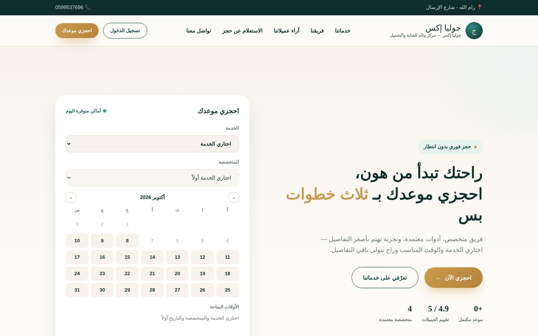Image resolution: width=538 pixels, height=336 pixels.
Task: Select October 9 on the calendar
Action: tap(102, 241)
